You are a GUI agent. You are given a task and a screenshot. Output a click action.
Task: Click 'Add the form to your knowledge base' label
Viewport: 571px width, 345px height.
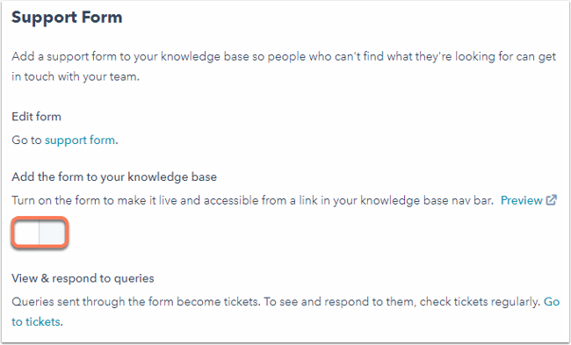coord(114,176)
